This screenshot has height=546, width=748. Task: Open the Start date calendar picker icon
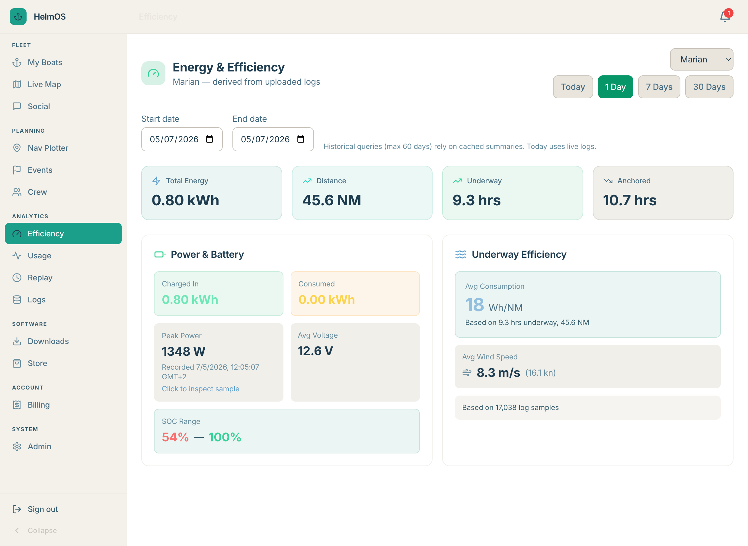pos(209,139)
